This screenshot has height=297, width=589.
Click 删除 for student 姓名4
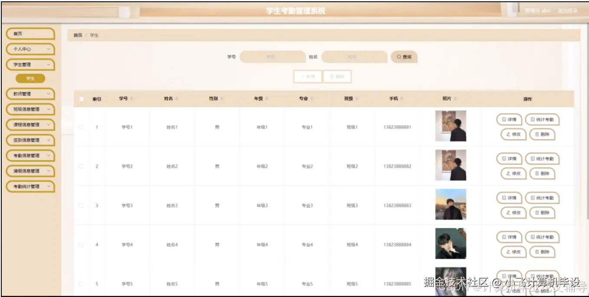(542, 251)
